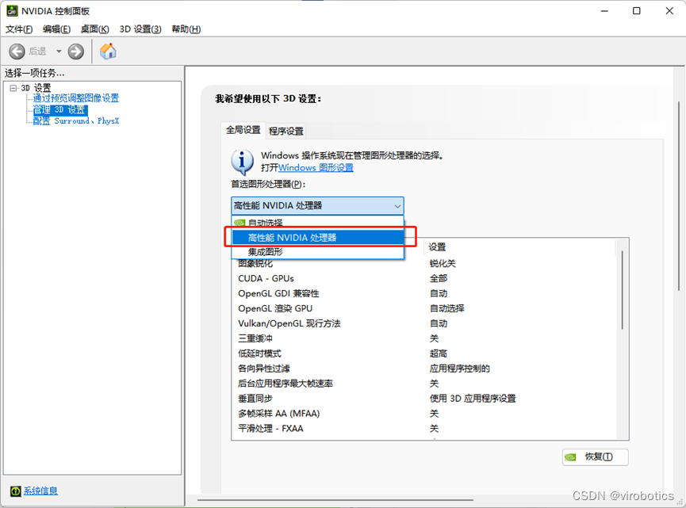Click the Back arrow toolbar icon
This screenshot has height=508, width=686.
(17, 52)
